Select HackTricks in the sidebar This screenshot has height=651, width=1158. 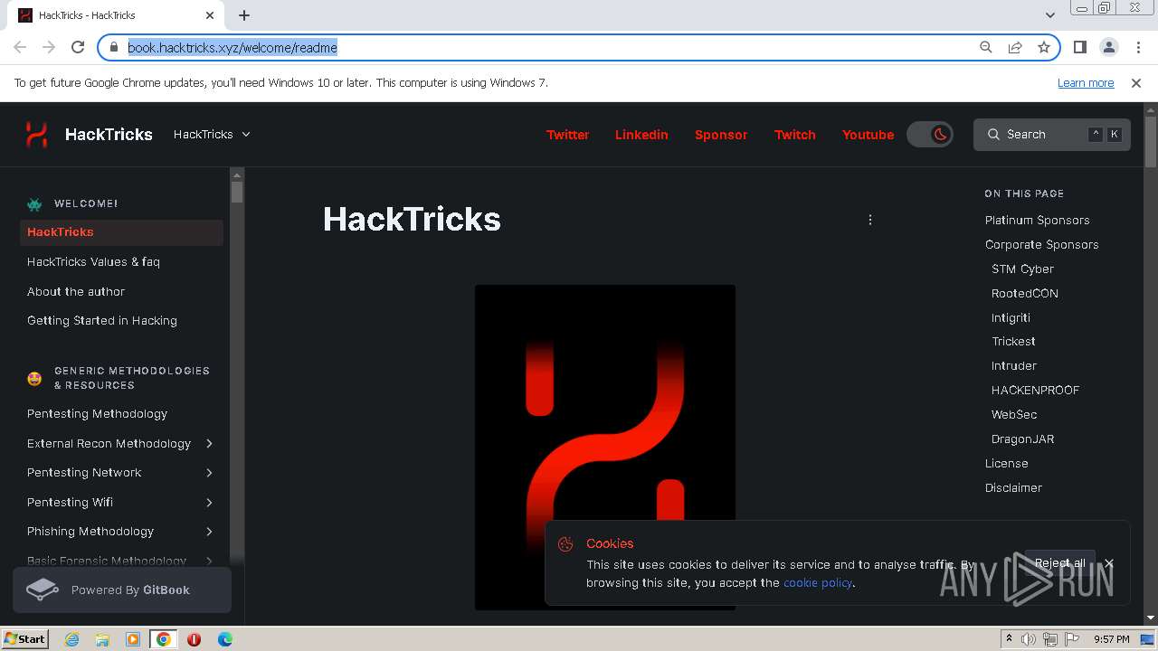tap(121, 231)
